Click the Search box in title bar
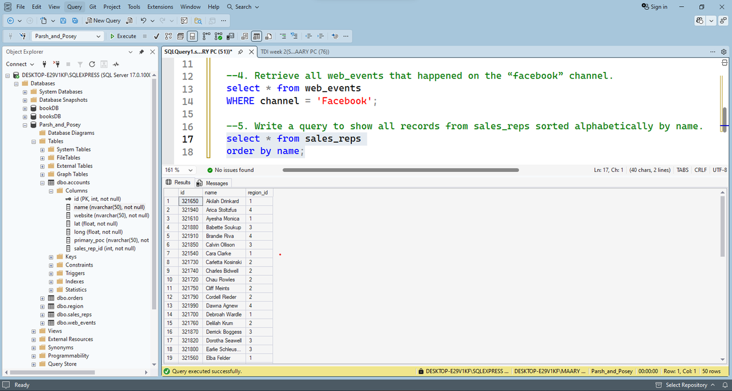 242,7
